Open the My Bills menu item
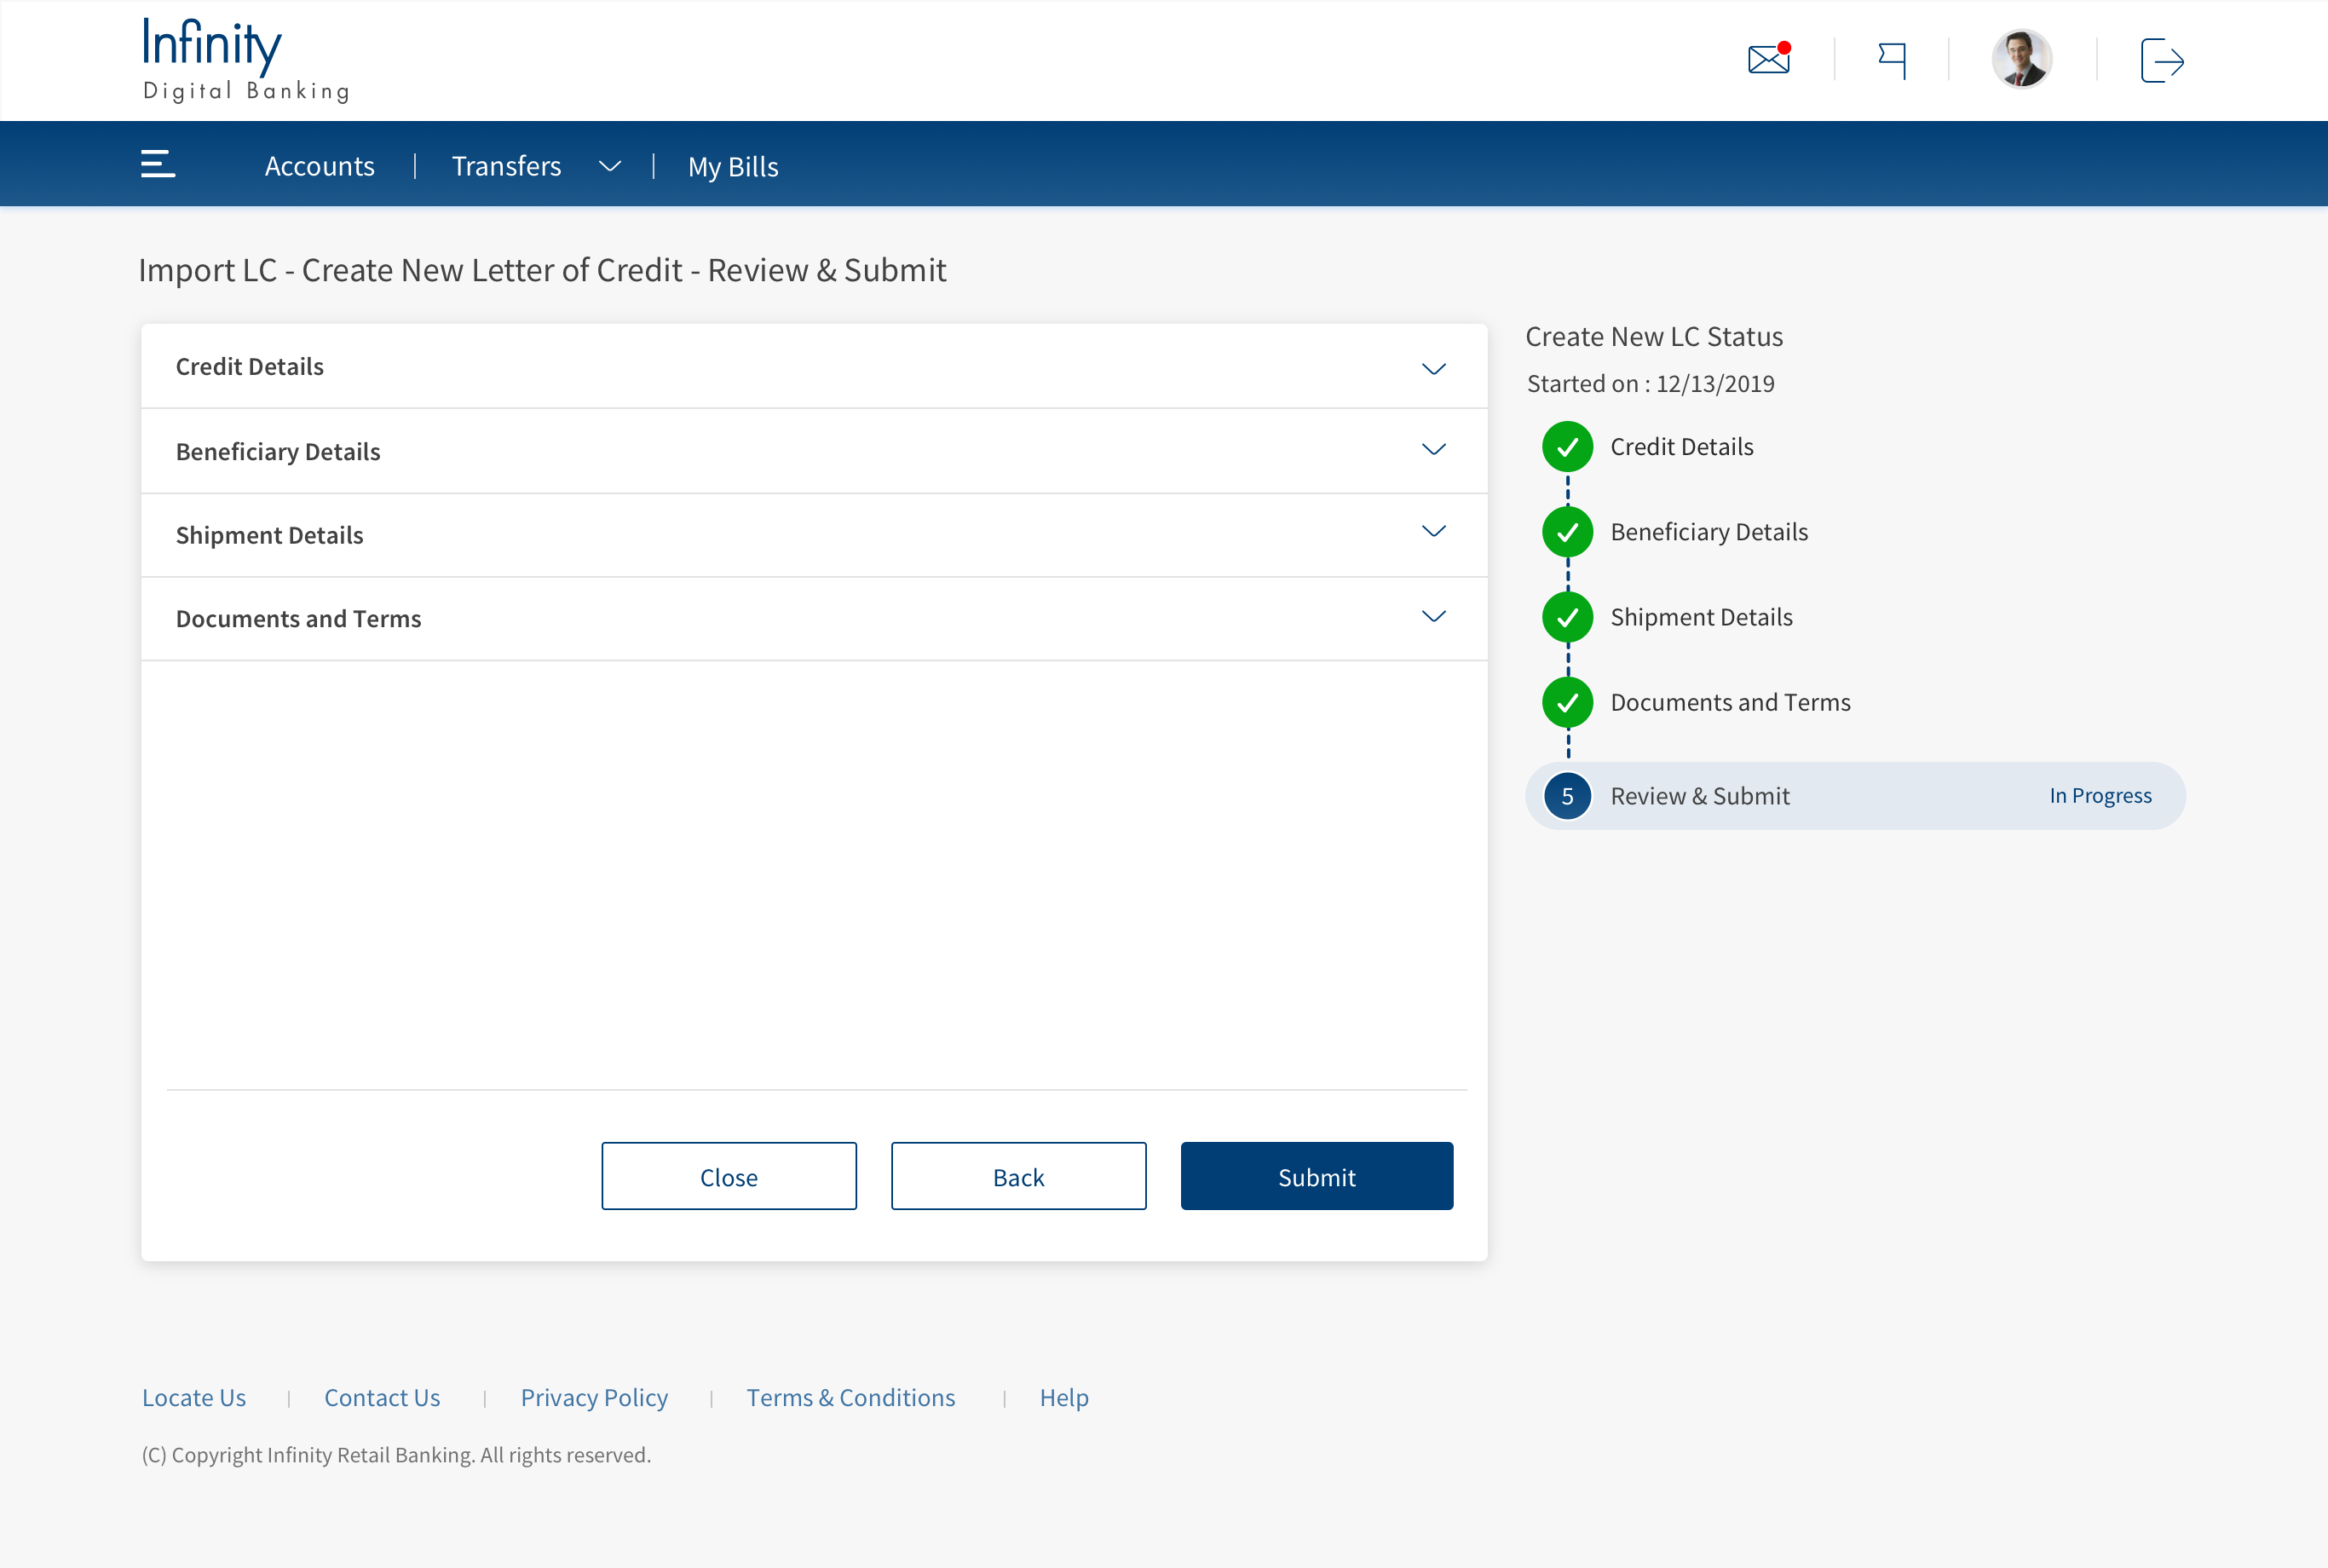This screenshot has width=2328, height=1568. pos(733,166)
